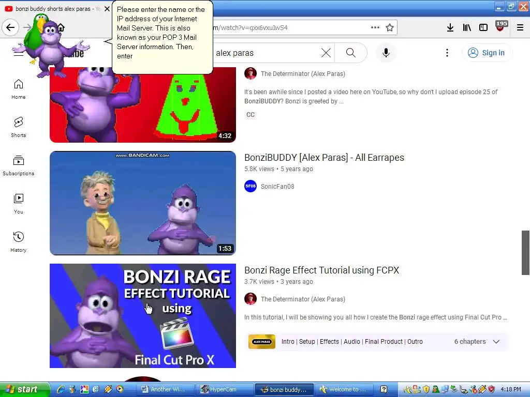Open the browser hamburger menu
530x397 pixels.
[x=520, y=28]
